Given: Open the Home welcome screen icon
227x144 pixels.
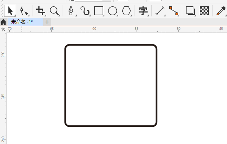Looking at the screenshot, I should 3,22.
